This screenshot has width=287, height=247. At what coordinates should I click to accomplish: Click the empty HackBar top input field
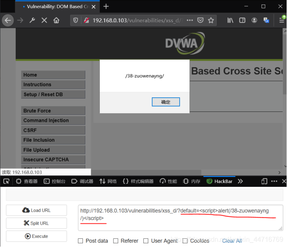pos(145,195)
